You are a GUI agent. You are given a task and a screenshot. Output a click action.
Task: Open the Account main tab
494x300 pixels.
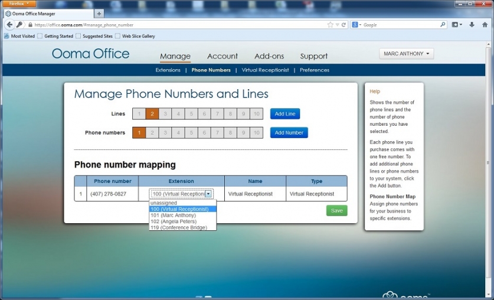point(223,56)
